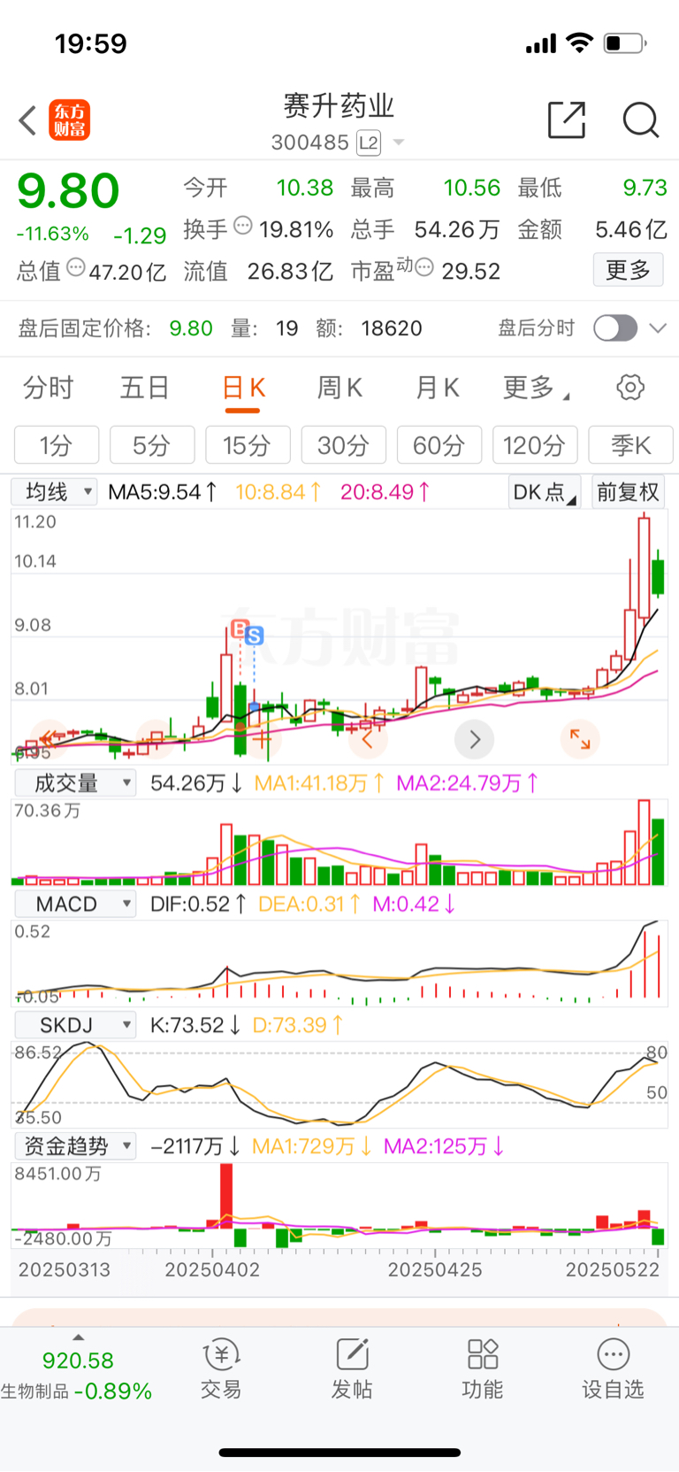Tap the share/export icon
The height and width of the screenshot is (1472, 679).
pos(567,119)
